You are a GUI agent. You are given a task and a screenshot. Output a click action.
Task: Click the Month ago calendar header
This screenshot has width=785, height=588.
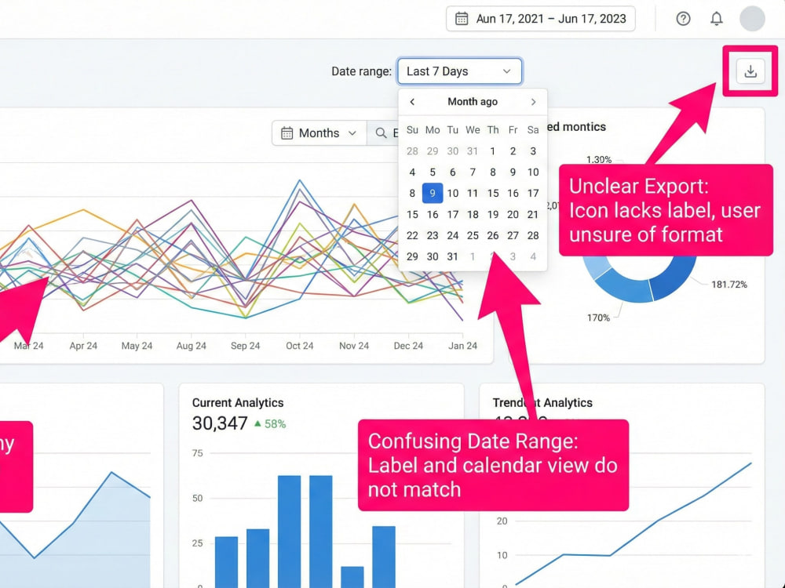pyautogui.click(x=473, y=102)
